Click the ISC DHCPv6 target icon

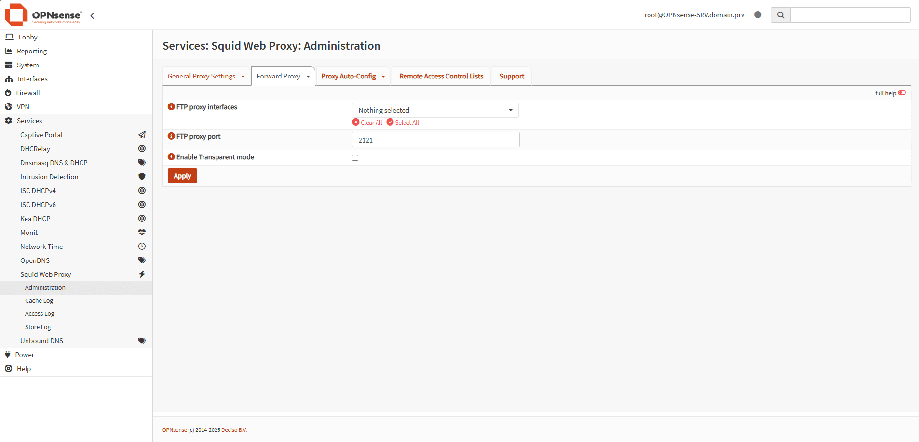click(142, 205)
